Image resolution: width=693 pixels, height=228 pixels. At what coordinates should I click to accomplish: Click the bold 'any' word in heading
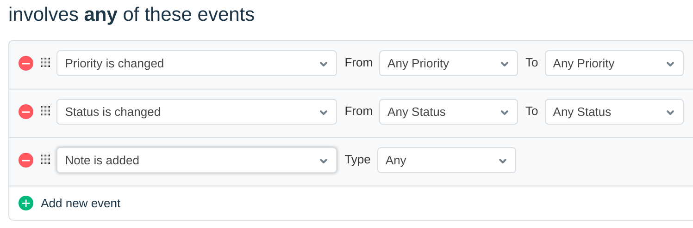[100, 14]
